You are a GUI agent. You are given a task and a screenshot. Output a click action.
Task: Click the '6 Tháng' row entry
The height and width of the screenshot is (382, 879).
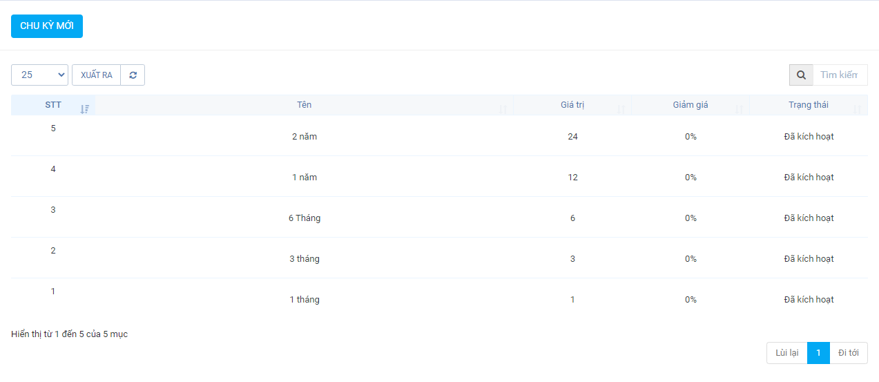click(305, 218)
